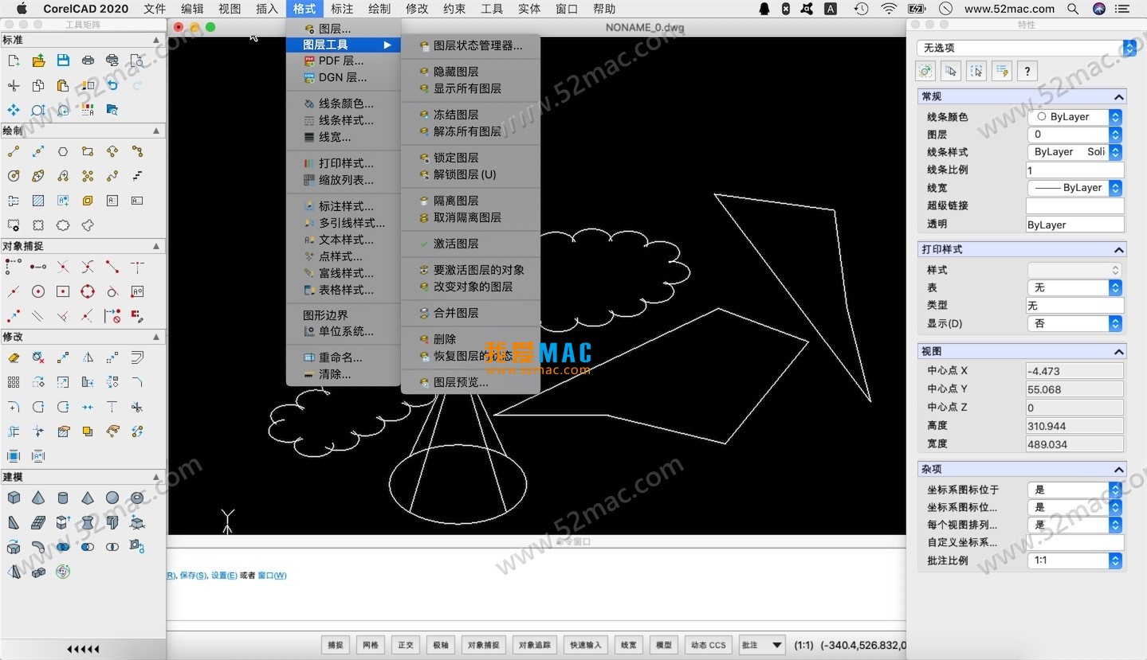
Task: Click the Cut scissors icon in the 标准 panel
Action: [x=14, y=85]
